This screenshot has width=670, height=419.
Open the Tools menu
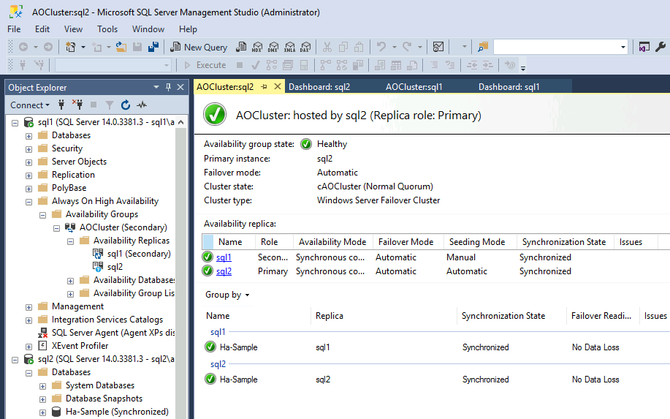[107, 29]
